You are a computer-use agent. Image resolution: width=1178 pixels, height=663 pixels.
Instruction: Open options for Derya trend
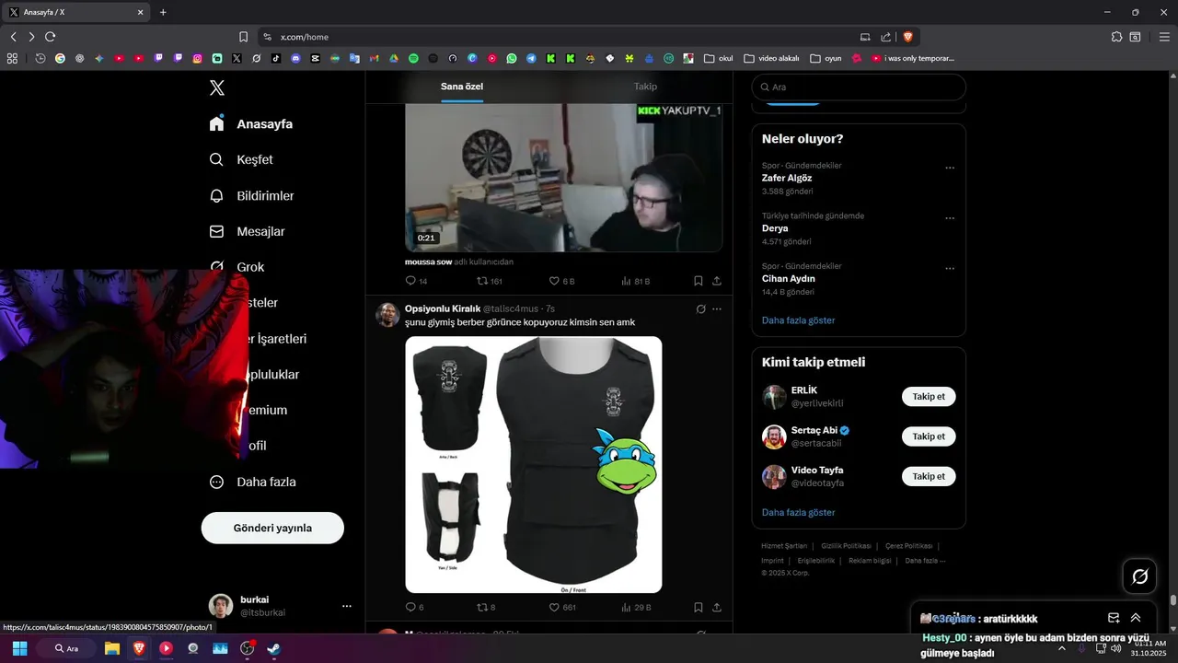pos(950,218)
